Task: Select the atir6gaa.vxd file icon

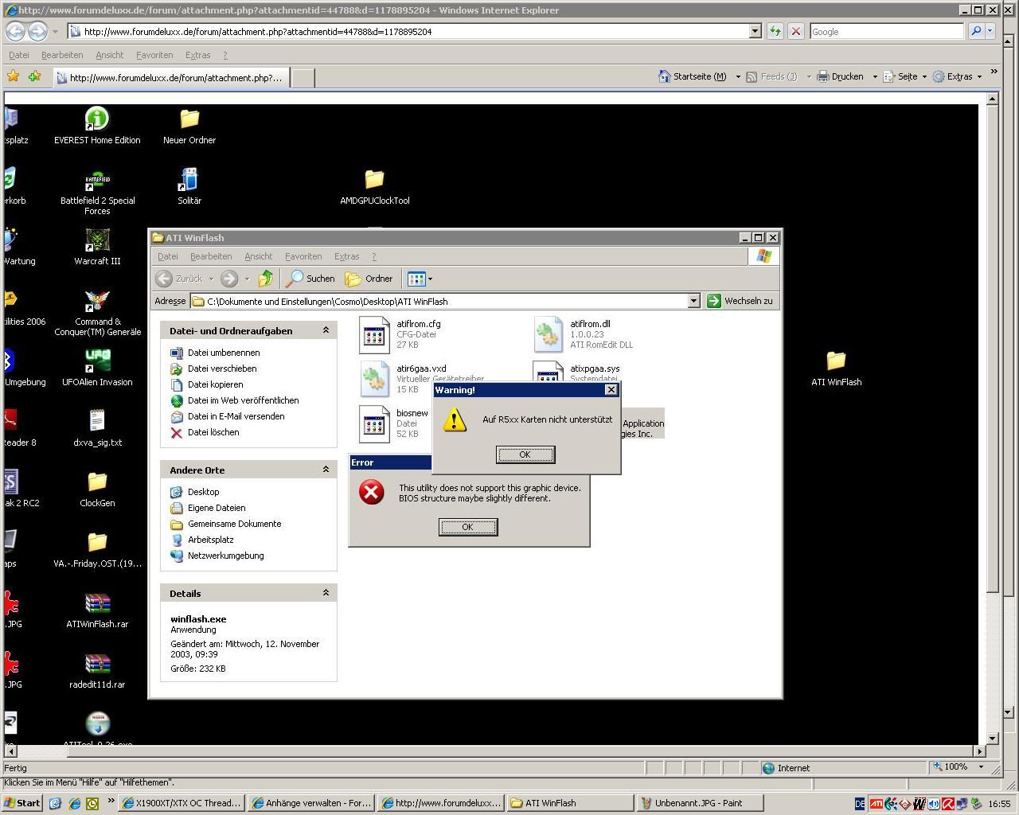Action: [374, 379]
